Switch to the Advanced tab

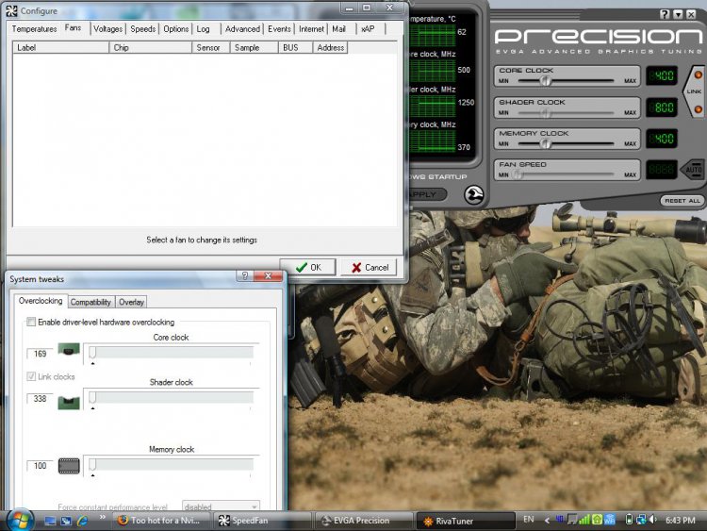(242, 29)
